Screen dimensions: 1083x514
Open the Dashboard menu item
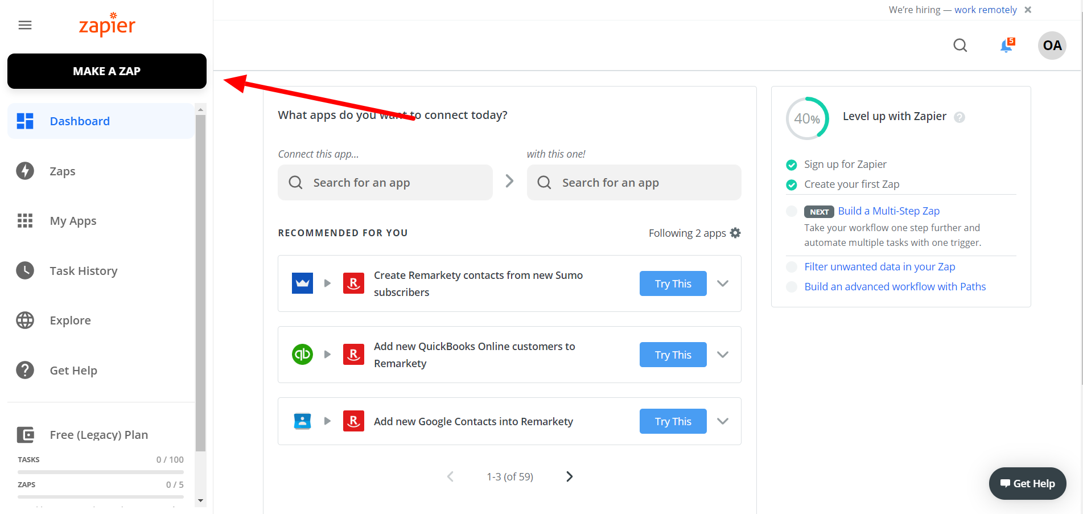pos(101,121)
